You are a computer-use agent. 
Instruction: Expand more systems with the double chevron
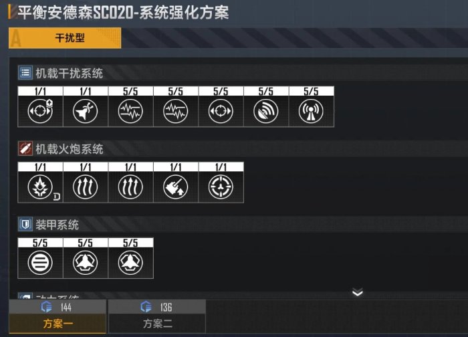pyautogui.click(x=357, y=292)
